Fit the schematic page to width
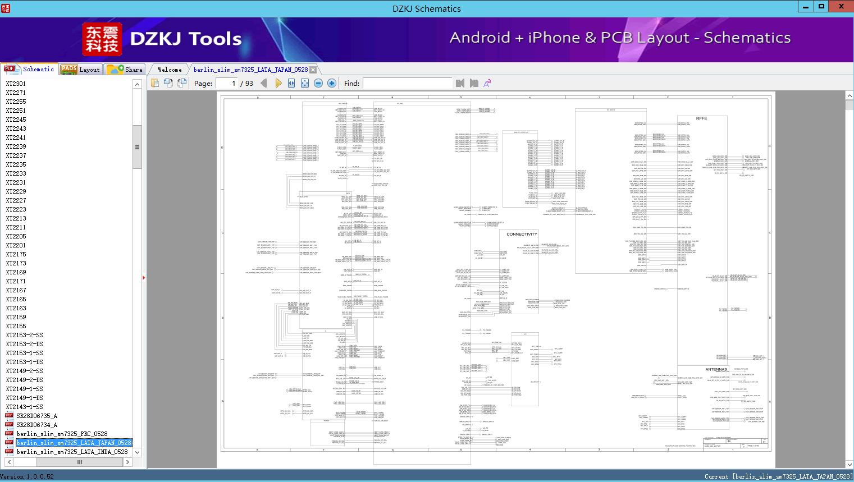 pos(291,83)
